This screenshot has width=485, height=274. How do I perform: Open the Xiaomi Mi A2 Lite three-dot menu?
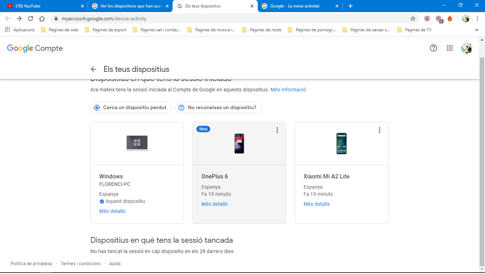tap(380, 130)
